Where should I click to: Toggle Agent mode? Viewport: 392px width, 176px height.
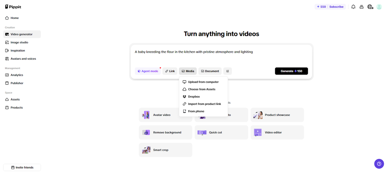[x=148, y=71]
